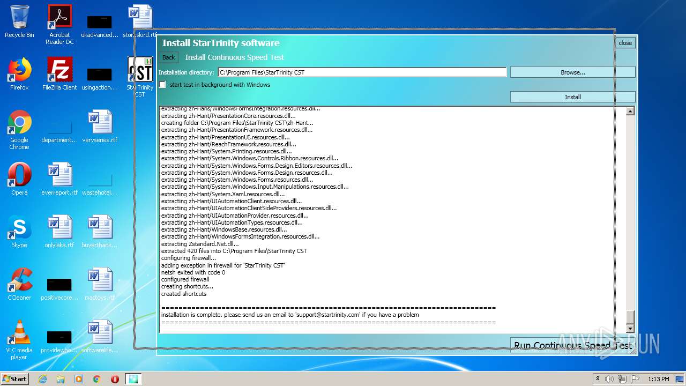Select the mactoys.rtf document icon

coord(100,284)
